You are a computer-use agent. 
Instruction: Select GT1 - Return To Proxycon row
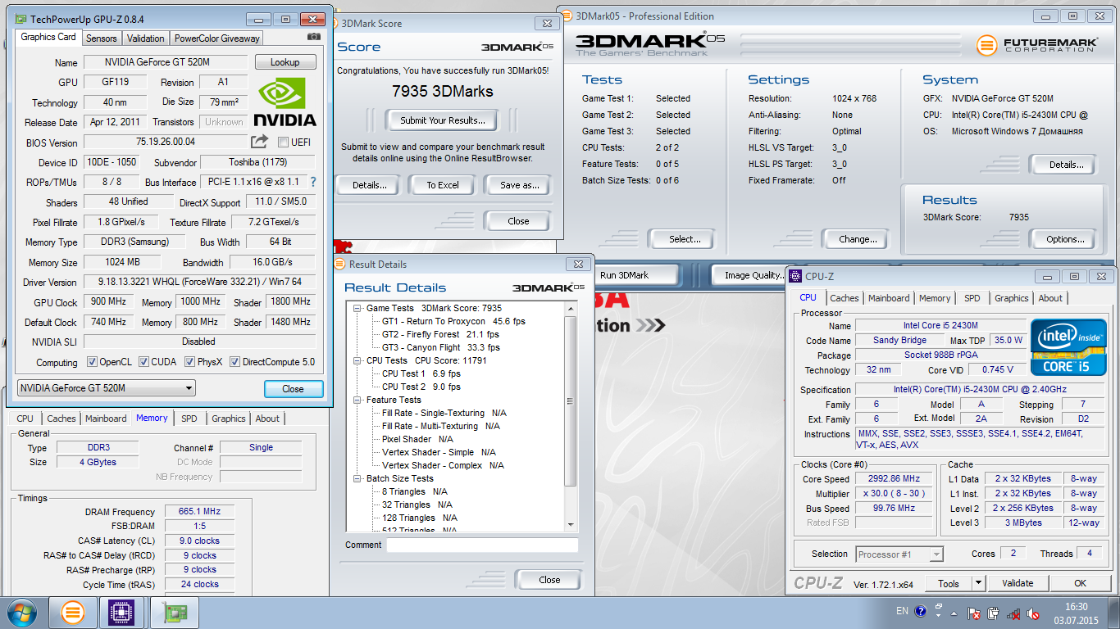tap(453, 321)
